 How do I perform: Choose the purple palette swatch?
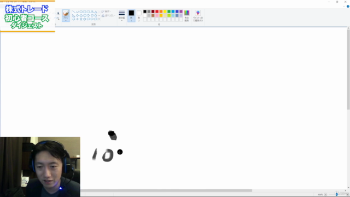pos(181,11)
